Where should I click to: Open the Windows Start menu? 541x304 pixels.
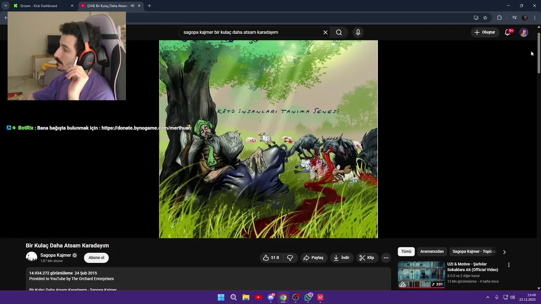click(x=221, y=297)
